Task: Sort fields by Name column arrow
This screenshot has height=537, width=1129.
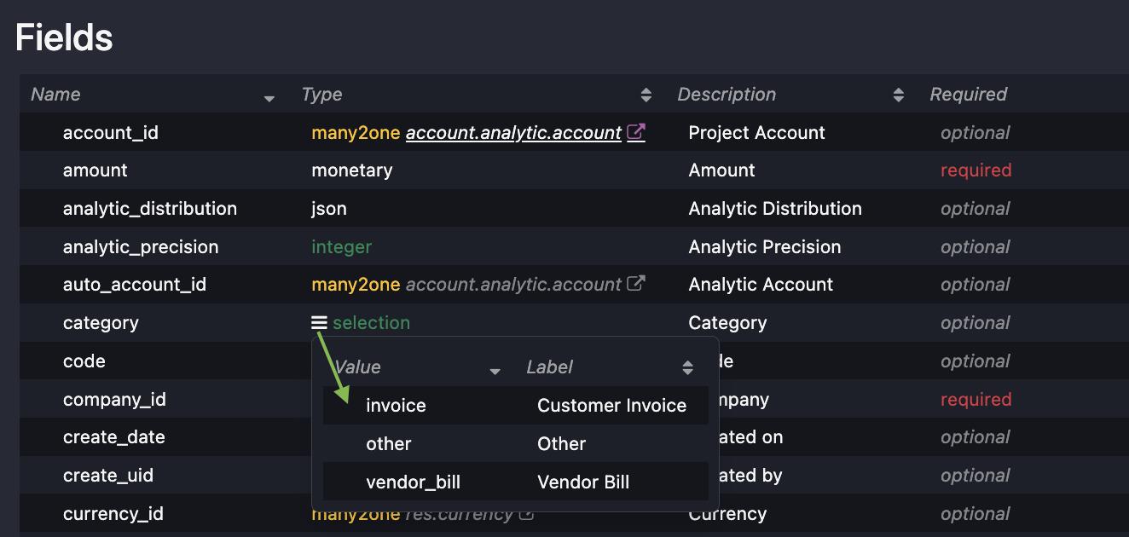Action: [x=269, y=98]
